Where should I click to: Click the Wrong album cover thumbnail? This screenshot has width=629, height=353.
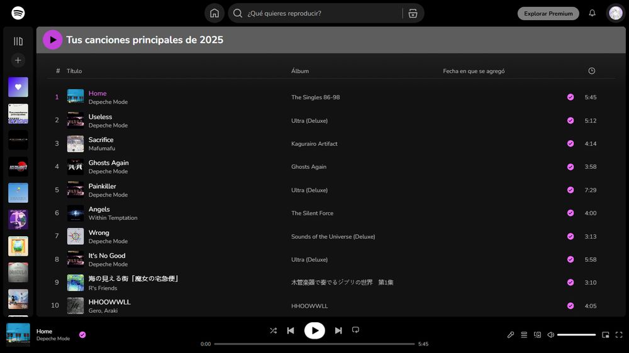(x=75, y=236)
